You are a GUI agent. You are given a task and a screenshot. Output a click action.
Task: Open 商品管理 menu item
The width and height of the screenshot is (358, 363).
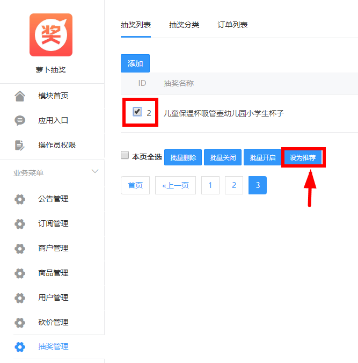click(x=52, y=273)
